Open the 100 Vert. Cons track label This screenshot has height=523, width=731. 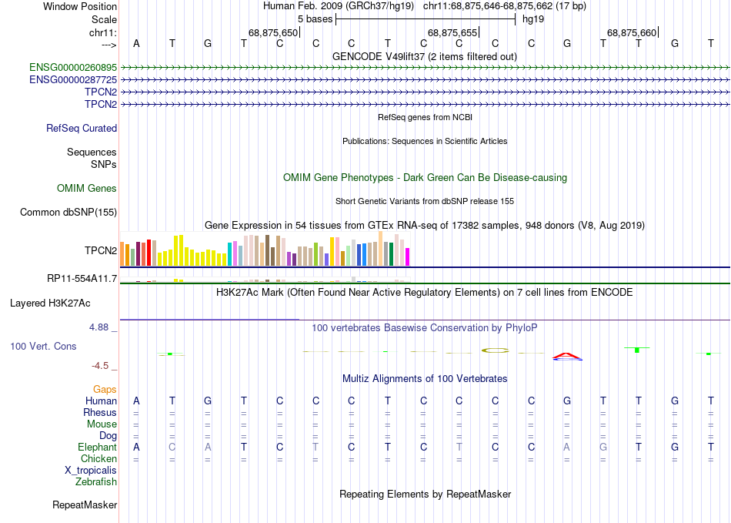[x=43, y=346]
